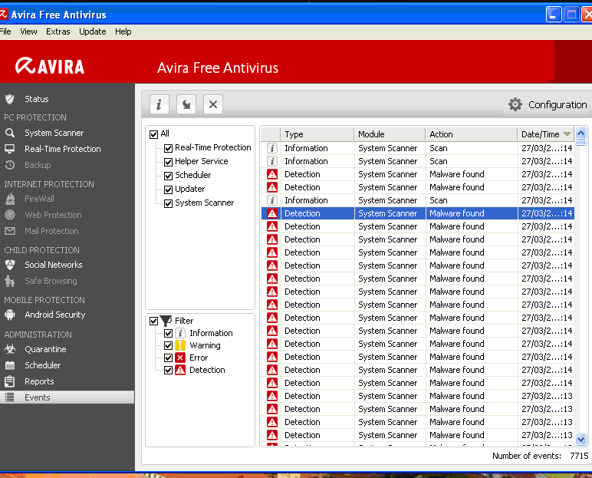
Task: Open the View menu
Action: tap(28, 31)
